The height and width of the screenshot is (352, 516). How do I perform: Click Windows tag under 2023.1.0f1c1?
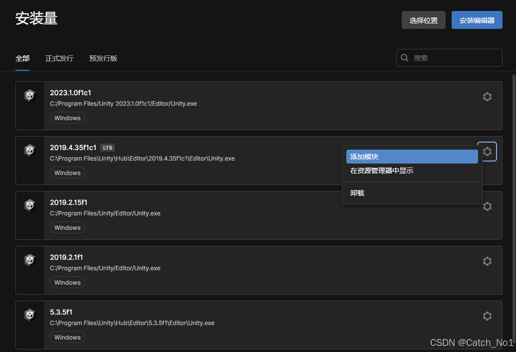[67, 118]
